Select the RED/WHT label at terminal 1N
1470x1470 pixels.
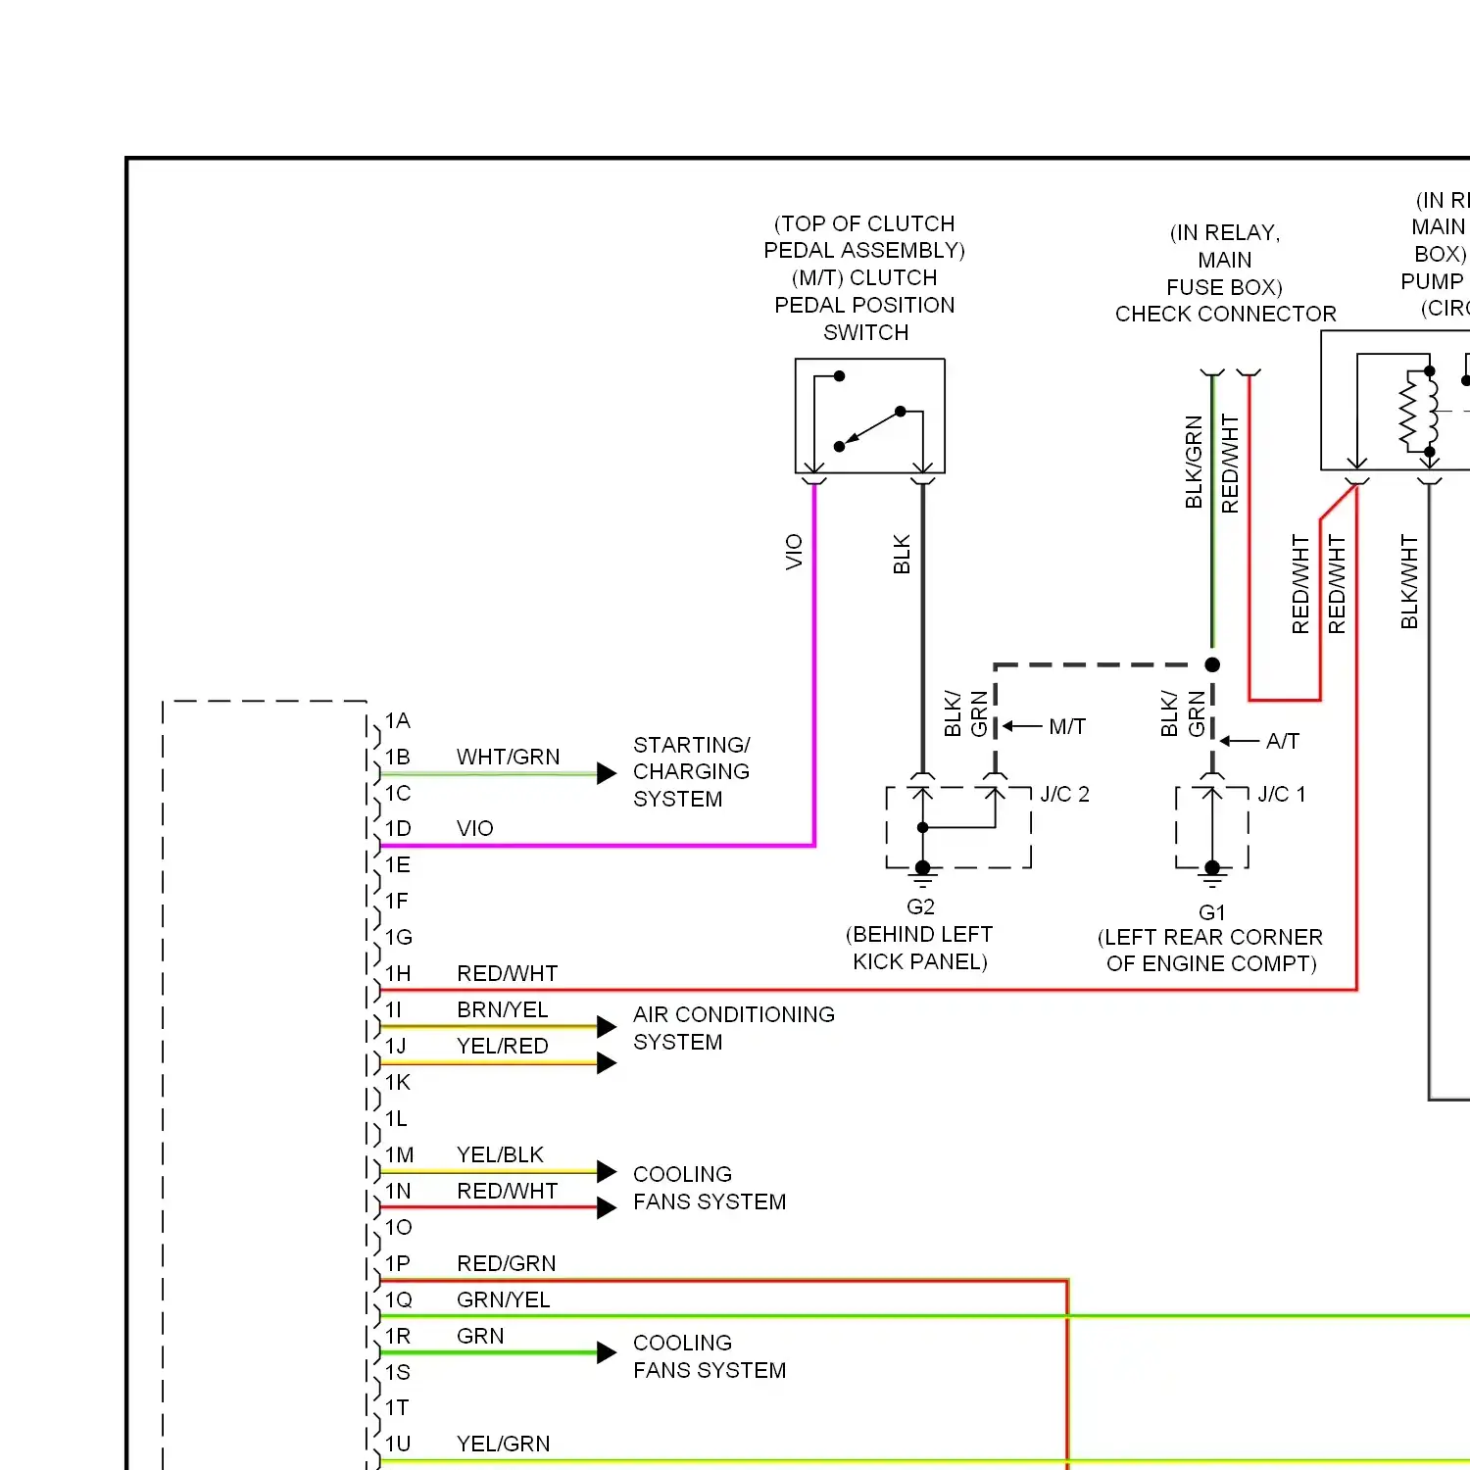pyautogui.click(x=507, y=1191)
